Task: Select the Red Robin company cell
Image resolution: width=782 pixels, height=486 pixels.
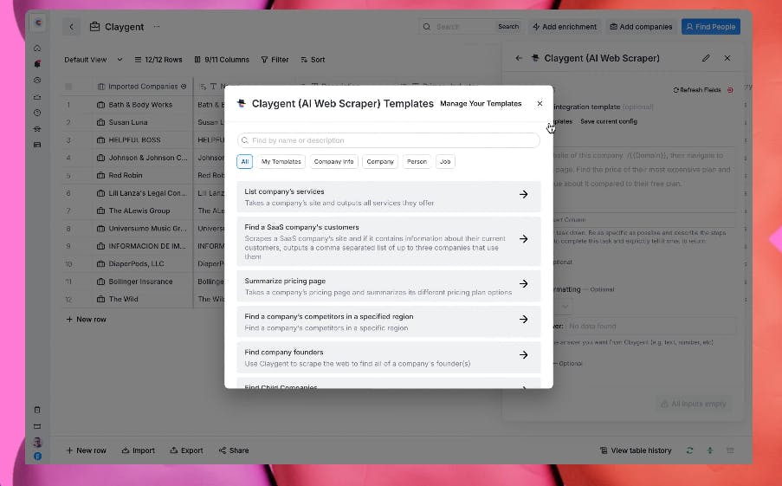Action: coord(142,176)
